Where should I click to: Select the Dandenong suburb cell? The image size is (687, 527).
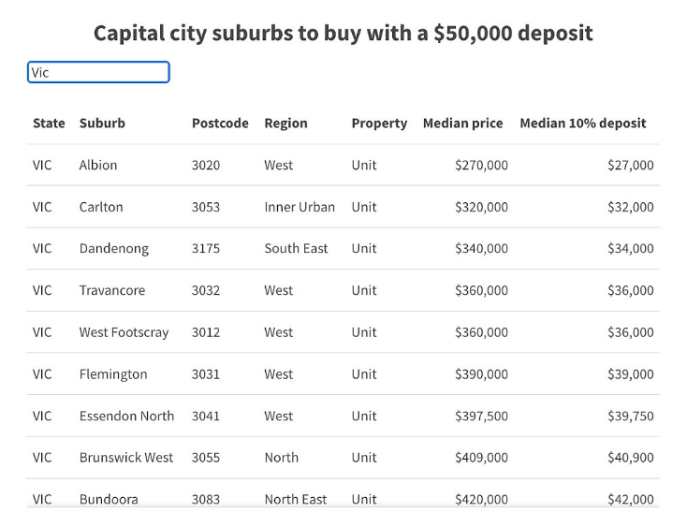114,249
